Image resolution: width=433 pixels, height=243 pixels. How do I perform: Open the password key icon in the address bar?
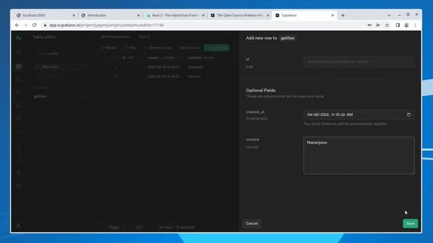click(x=369, y=25)
